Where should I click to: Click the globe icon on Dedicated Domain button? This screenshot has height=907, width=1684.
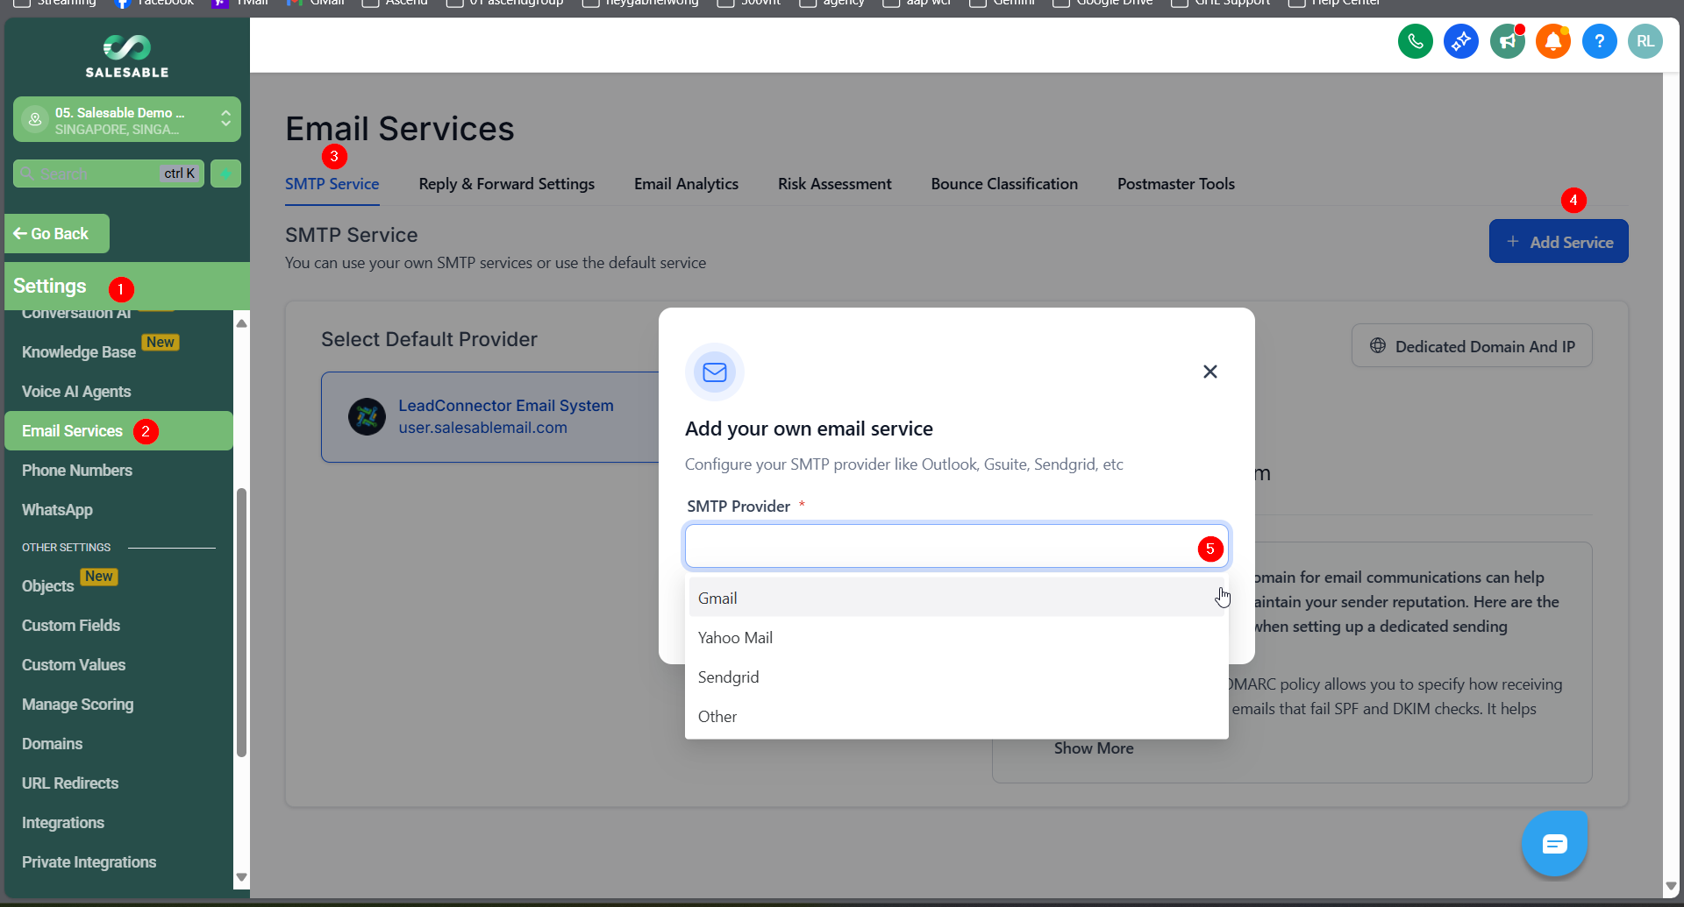click(x=1378, y=346)
